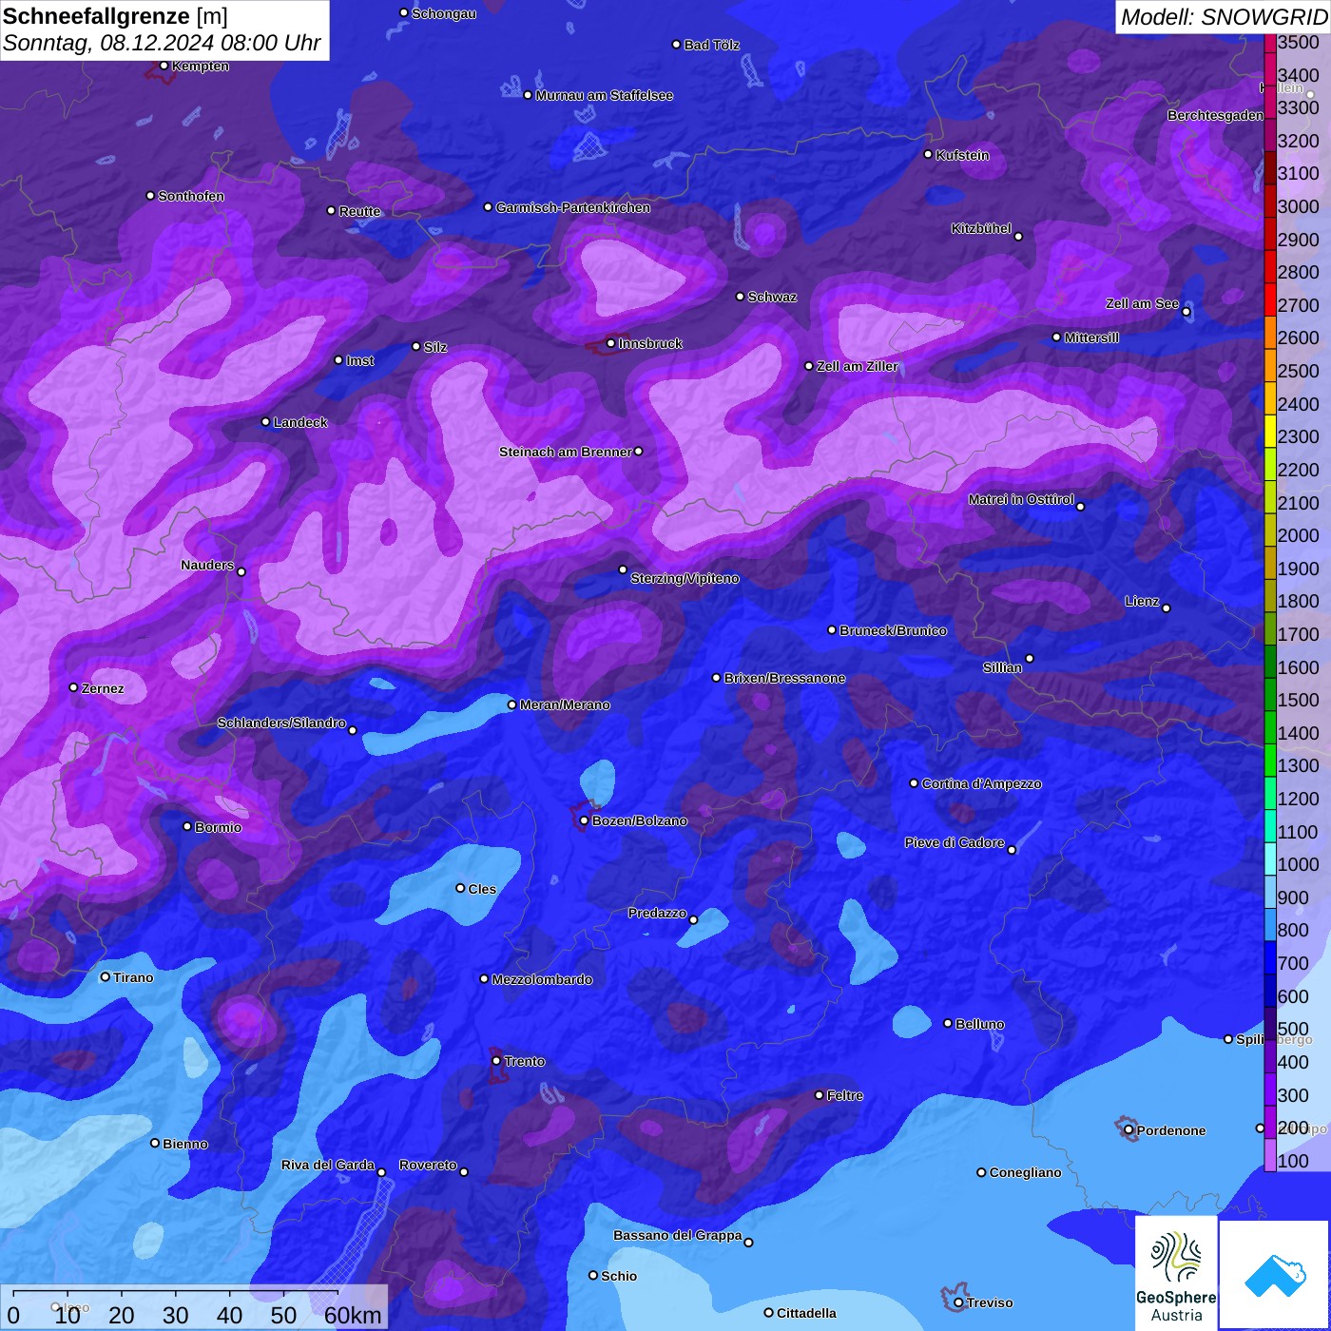1331x1331 pixels.
Task: Click the date Sonntag, 08.12.2024 08:00 Uhr
Action: 162,44
